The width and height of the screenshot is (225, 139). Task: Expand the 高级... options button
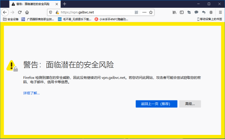[x=190, y=104]
